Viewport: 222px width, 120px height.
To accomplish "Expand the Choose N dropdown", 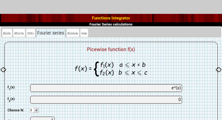I will 34,110.
